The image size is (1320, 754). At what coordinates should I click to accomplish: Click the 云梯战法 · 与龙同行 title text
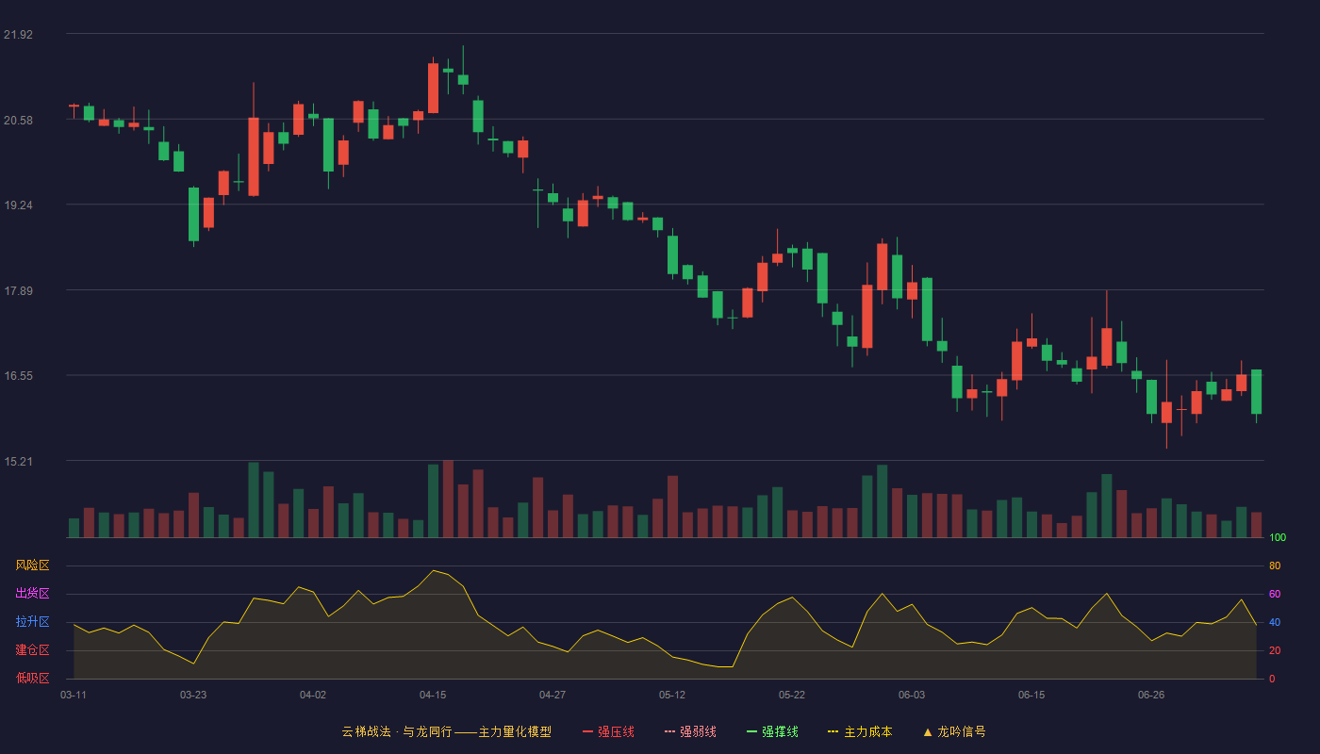(x=396, y=731)
